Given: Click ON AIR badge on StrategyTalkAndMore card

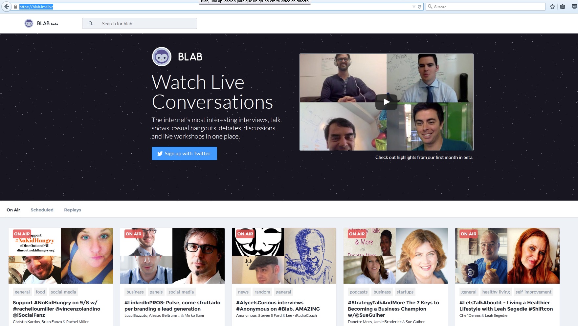Looking at the screenshot, I should (x=357, y=234).
